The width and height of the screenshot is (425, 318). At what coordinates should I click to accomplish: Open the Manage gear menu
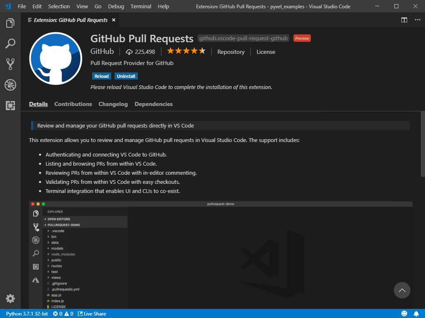(x=10, y=298)
